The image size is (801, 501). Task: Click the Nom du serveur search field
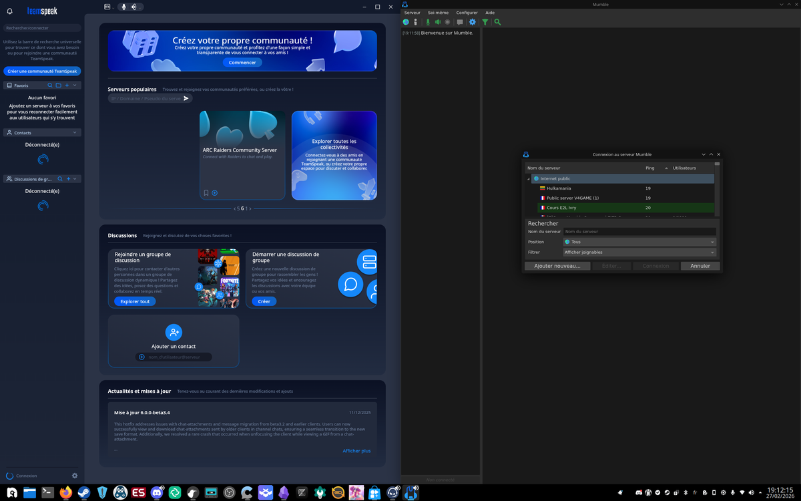click(639, 231)
